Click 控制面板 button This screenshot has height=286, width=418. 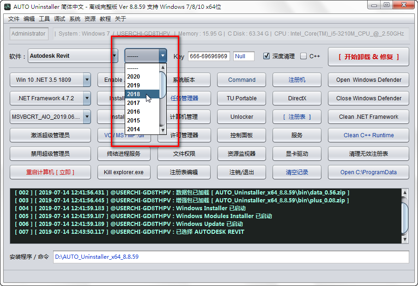tap(242, 135)
